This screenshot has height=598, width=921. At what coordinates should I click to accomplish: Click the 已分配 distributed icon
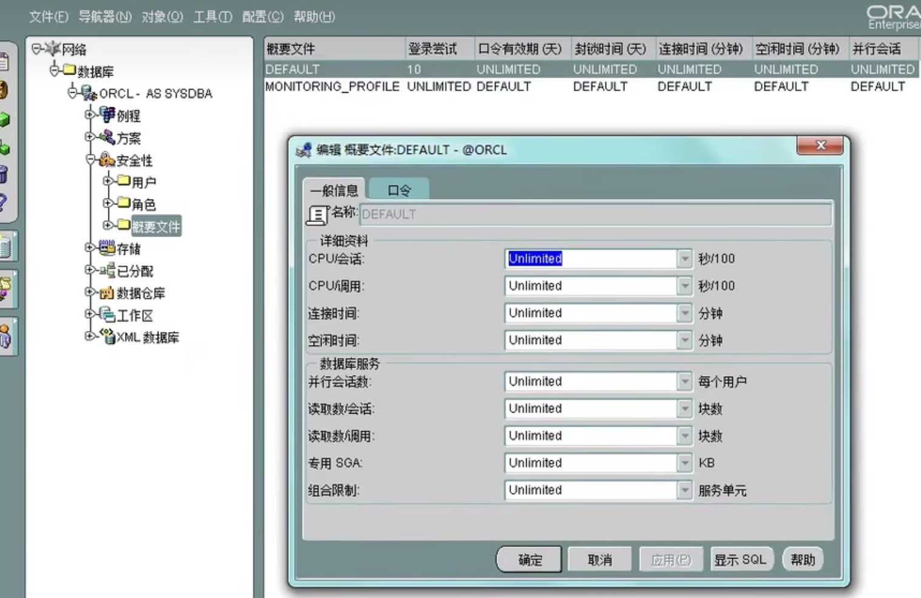pos(107,270)
